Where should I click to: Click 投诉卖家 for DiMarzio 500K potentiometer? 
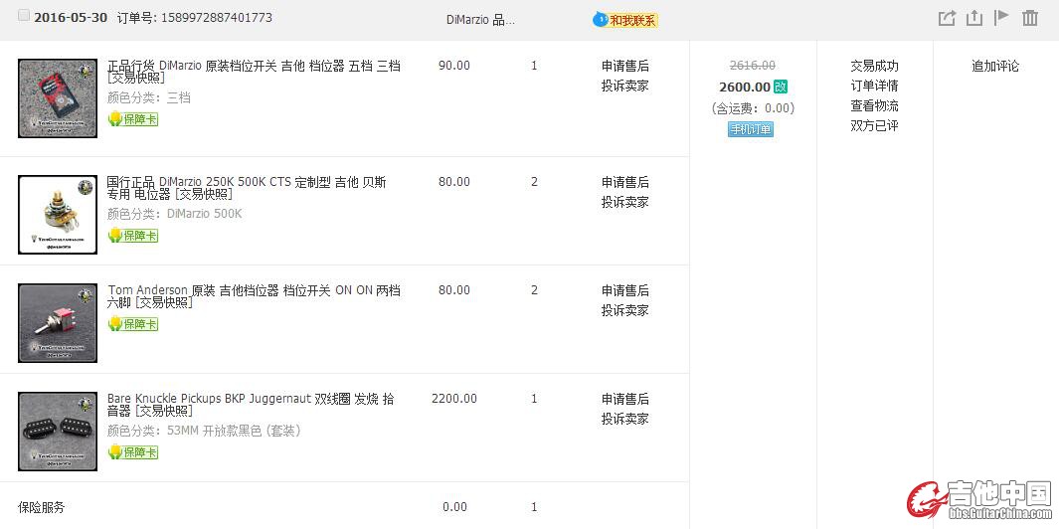pos(624,202)
